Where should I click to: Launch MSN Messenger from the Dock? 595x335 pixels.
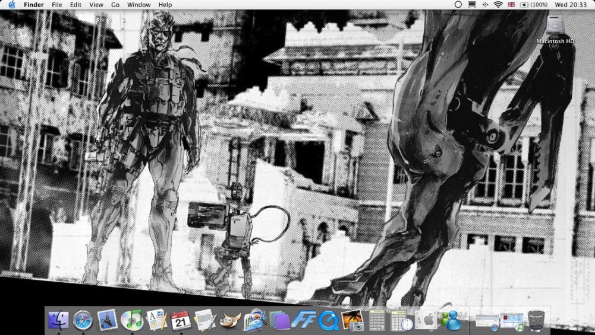click(x=451, y=320)
